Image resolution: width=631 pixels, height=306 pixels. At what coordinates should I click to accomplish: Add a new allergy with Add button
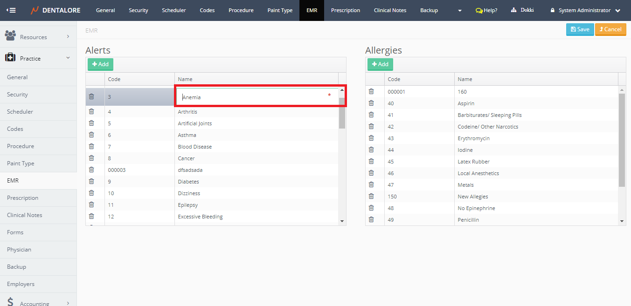[x=380, y=64]
